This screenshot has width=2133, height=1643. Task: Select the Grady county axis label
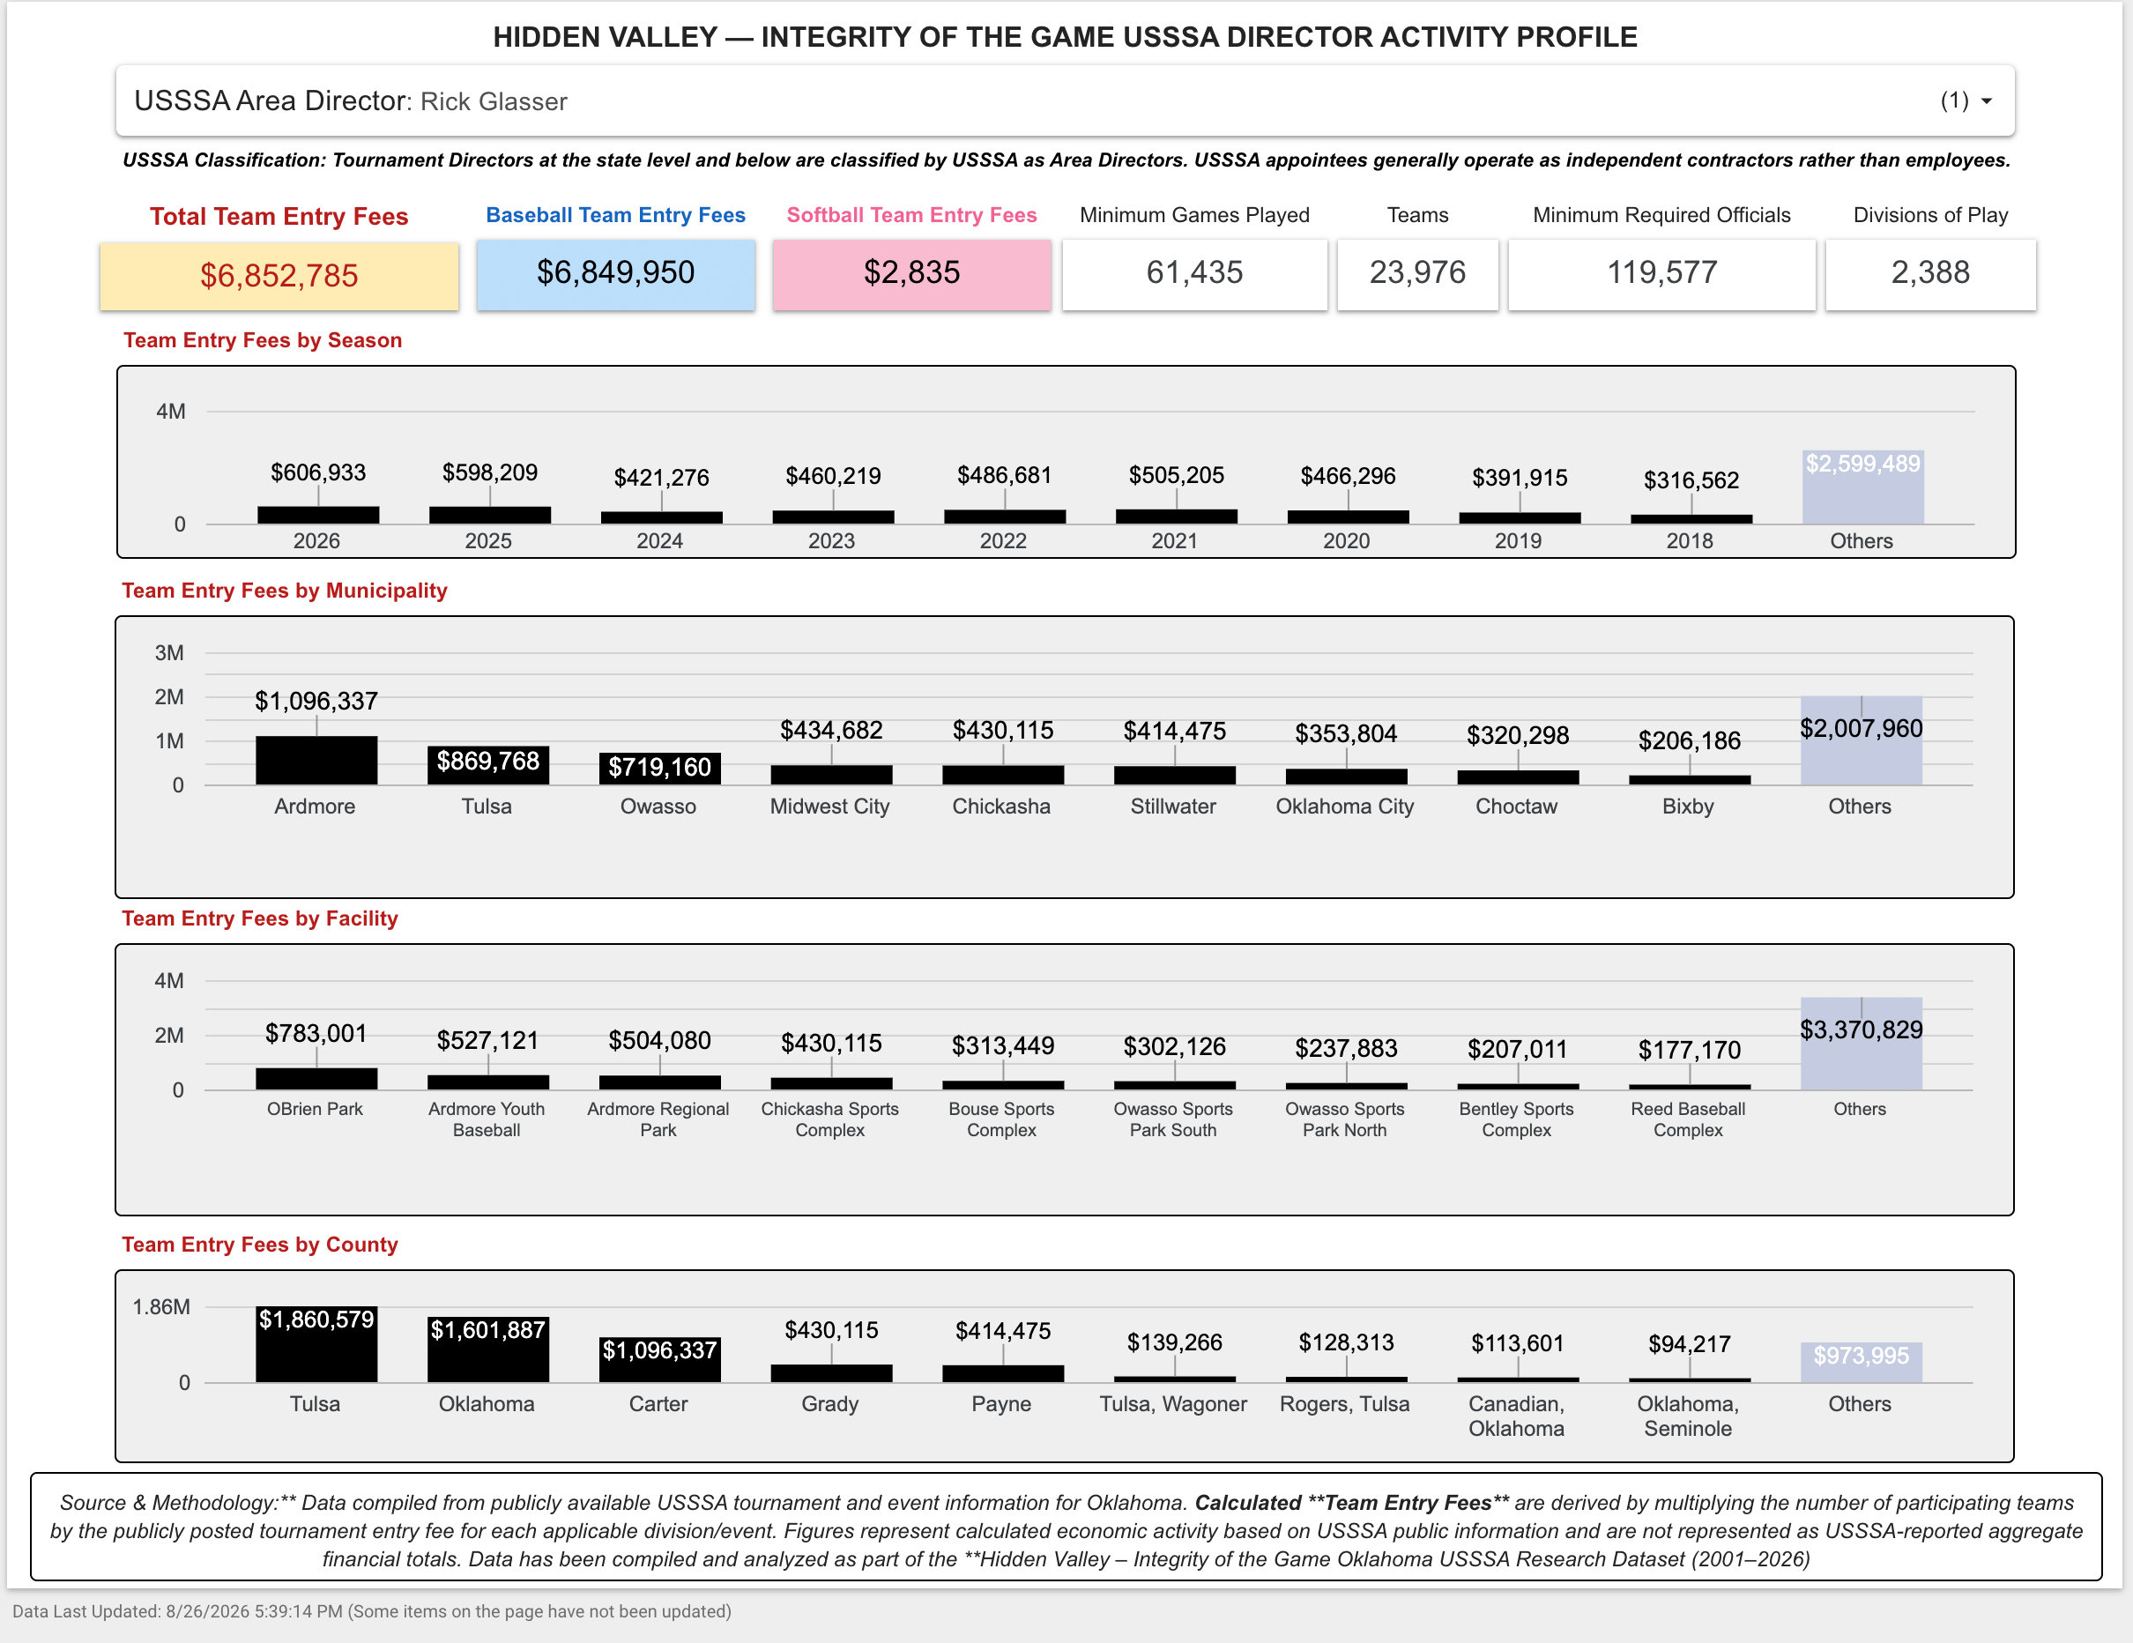click(x=830, y=1405)
